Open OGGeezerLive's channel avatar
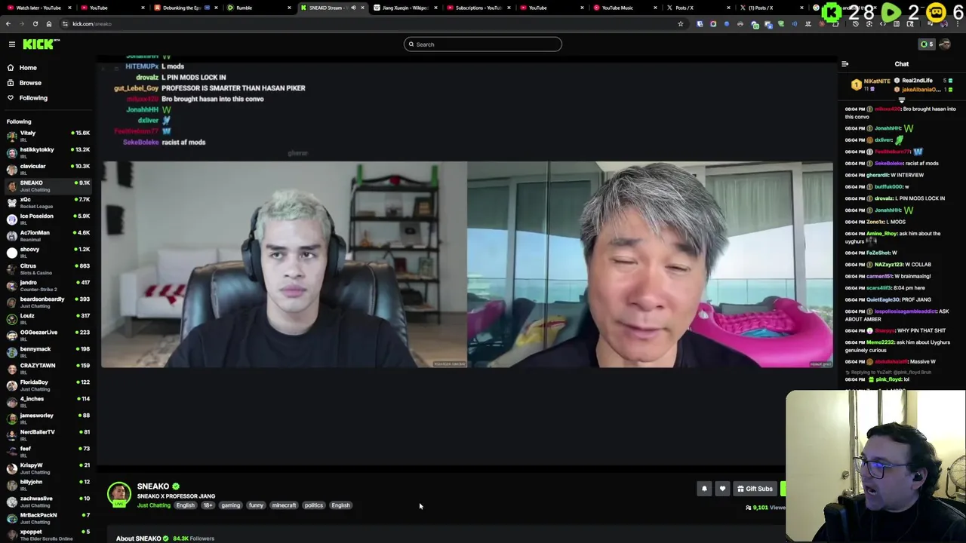This screenshot has height=543, width=966. coord(11,336)
